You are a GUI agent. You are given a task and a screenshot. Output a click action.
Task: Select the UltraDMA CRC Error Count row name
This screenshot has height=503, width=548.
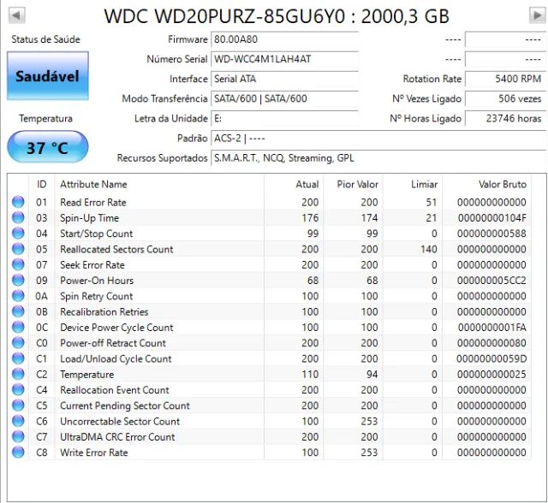117,437
